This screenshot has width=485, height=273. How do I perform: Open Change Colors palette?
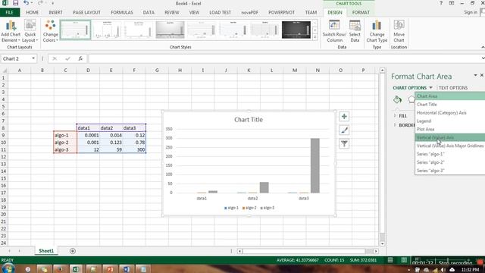51,31
